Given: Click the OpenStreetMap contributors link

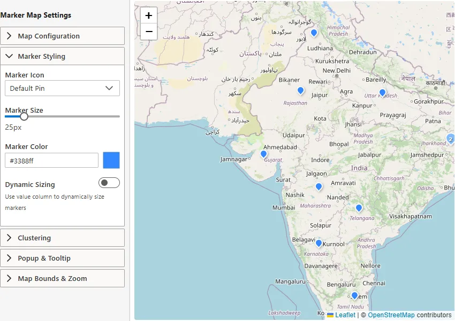Looking at the screenshot, I should (391, 315).
